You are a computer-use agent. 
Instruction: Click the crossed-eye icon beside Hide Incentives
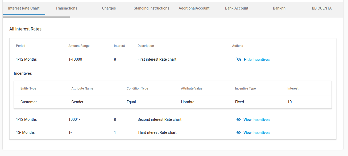(239, 60)
